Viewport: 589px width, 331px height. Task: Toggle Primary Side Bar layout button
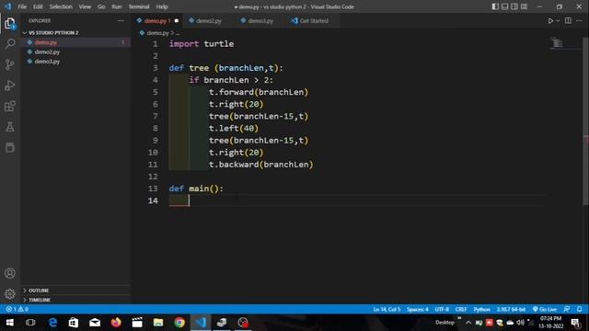pos(495,6)
